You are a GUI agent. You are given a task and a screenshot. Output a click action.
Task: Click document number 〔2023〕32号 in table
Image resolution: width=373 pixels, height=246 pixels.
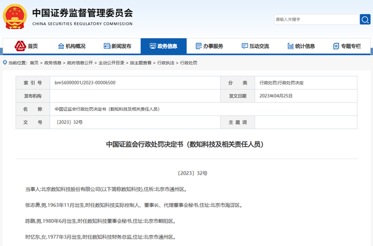(69, 122)
